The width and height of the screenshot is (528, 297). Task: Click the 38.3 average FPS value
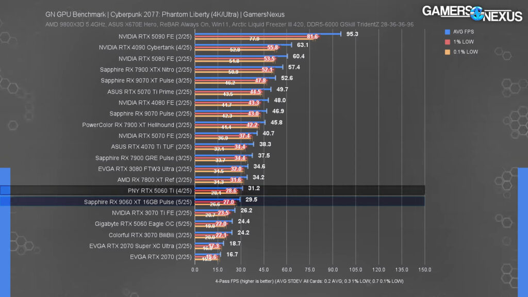265,144
